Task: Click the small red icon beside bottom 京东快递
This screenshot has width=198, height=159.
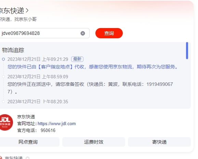Action: (1, 158)
